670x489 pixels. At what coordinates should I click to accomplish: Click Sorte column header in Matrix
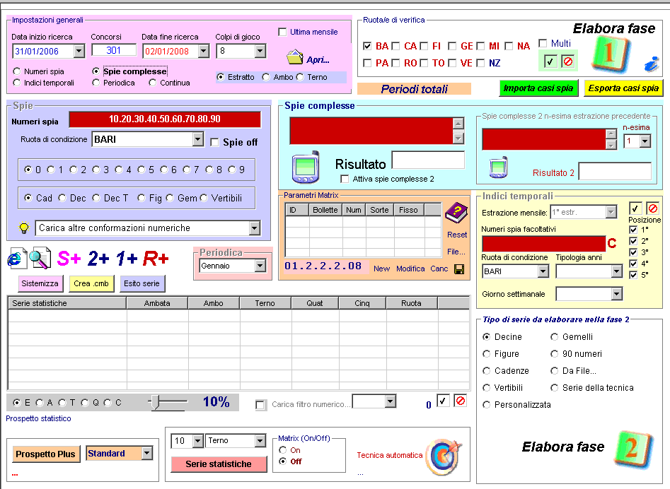(x=379, y=209)
